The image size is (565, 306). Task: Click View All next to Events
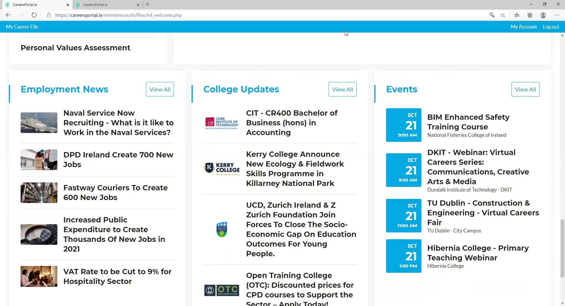coord(525,89)
